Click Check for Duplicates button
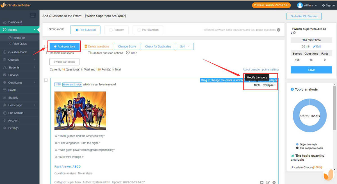The height and width of the screenshot is (184, 337). coord(158,46)
